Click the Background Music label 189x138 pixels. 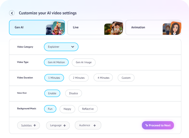tap(27, 108)
